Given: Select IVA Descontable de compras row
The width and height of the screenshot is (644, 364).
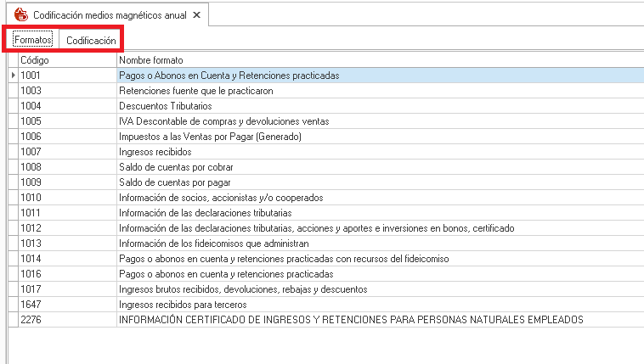Looking at the screenshot, I should (223, 121).
